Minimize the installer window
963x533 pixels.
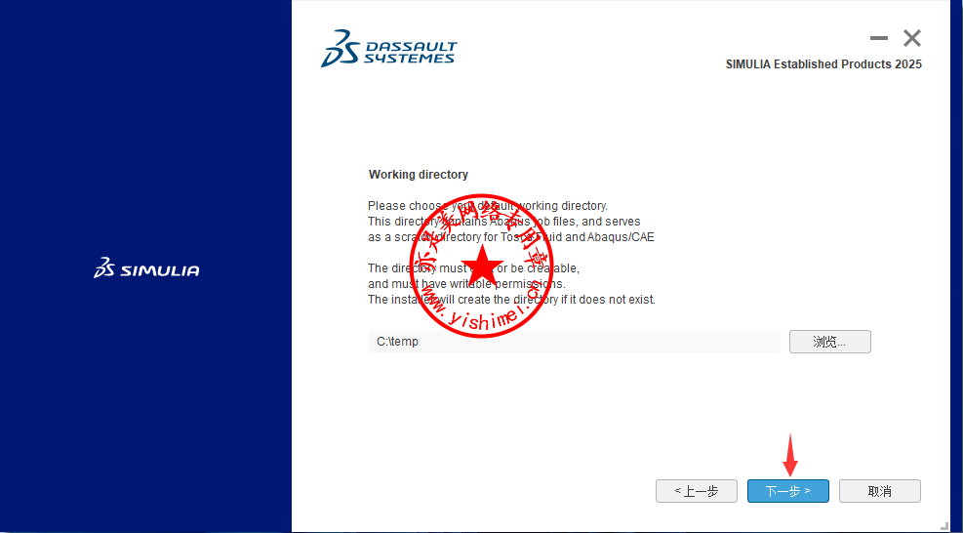(x=879, y=38)
